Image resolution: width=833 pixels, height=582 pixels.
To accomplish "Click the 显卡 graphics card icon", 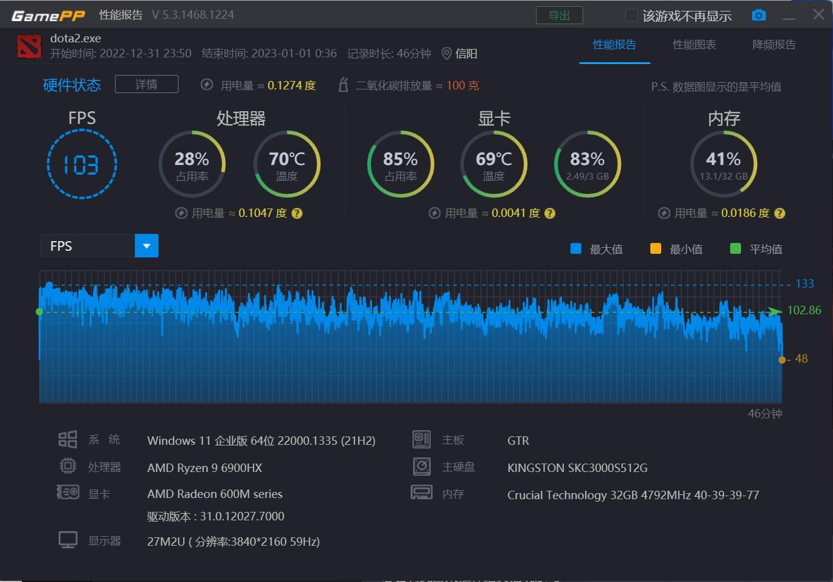I will tap(68, 493).
